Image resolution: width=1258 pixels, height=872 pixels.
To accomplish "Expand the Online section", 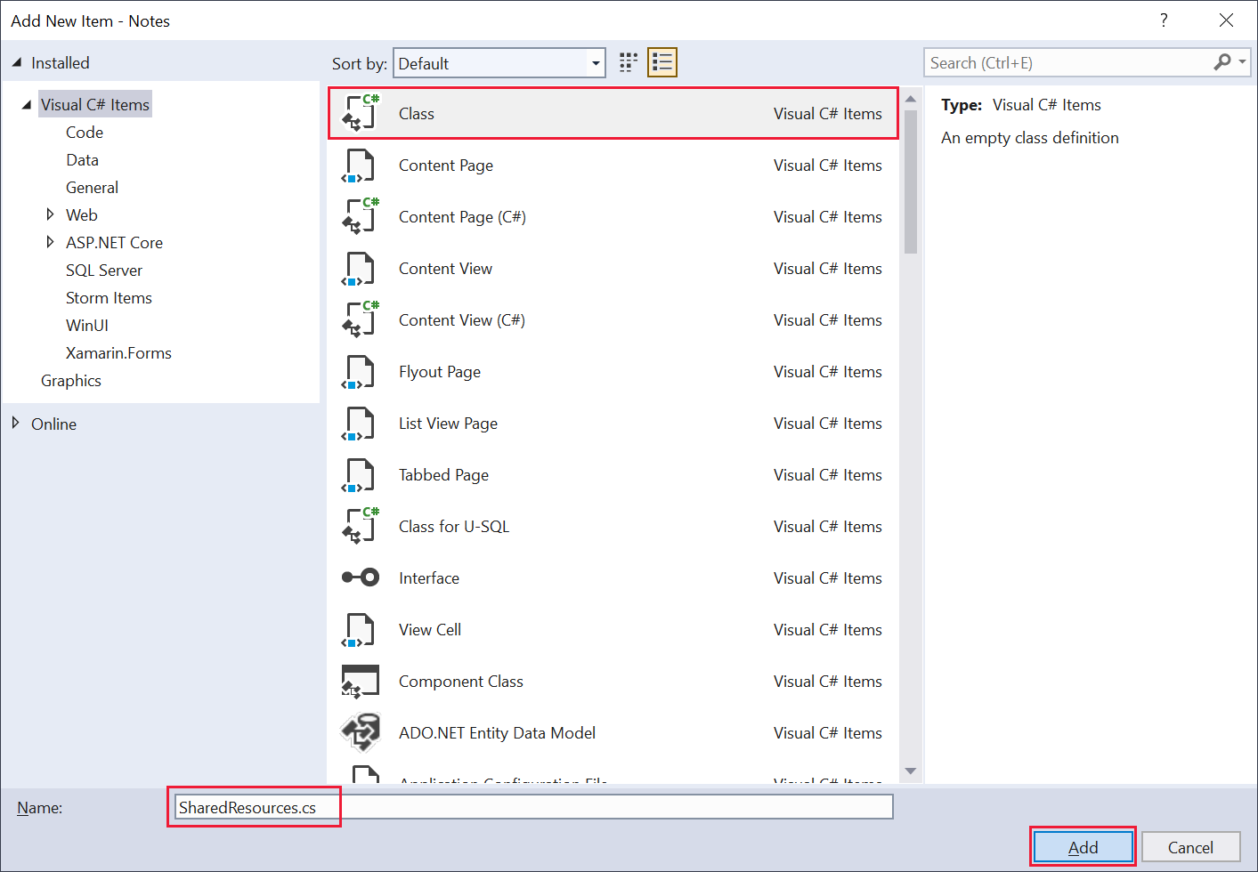I will click(16, 424).
